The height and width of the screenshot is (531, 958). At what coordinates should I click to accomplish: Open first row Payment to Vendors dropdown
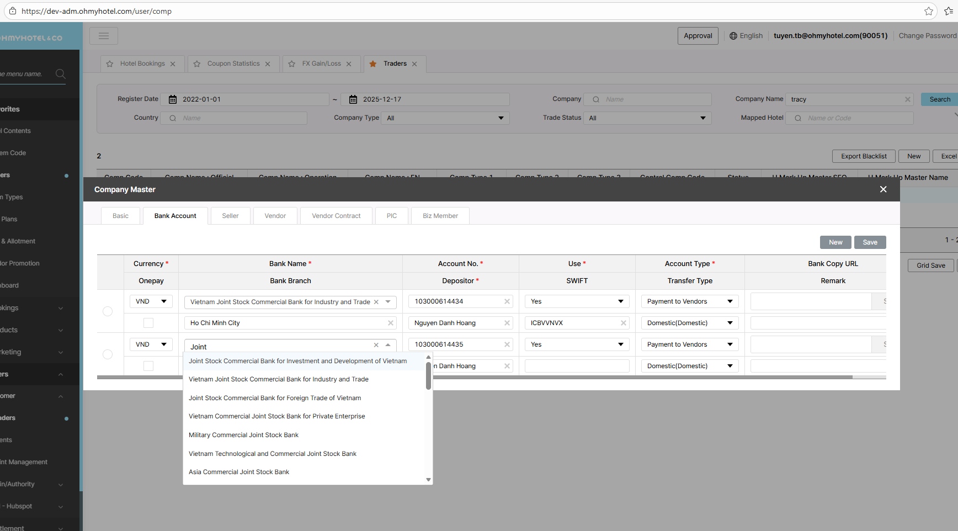pyautogui.click(x=689, y=301)
